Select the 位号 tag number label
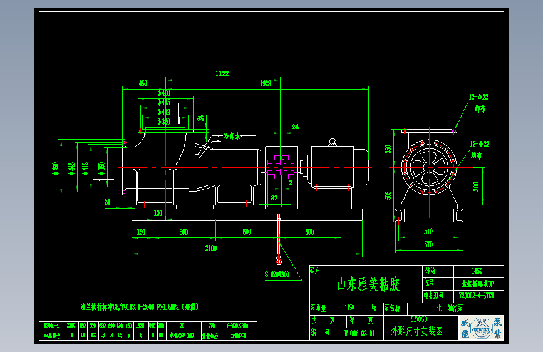This screenshot has height=352, width=543. coord(429,283)
